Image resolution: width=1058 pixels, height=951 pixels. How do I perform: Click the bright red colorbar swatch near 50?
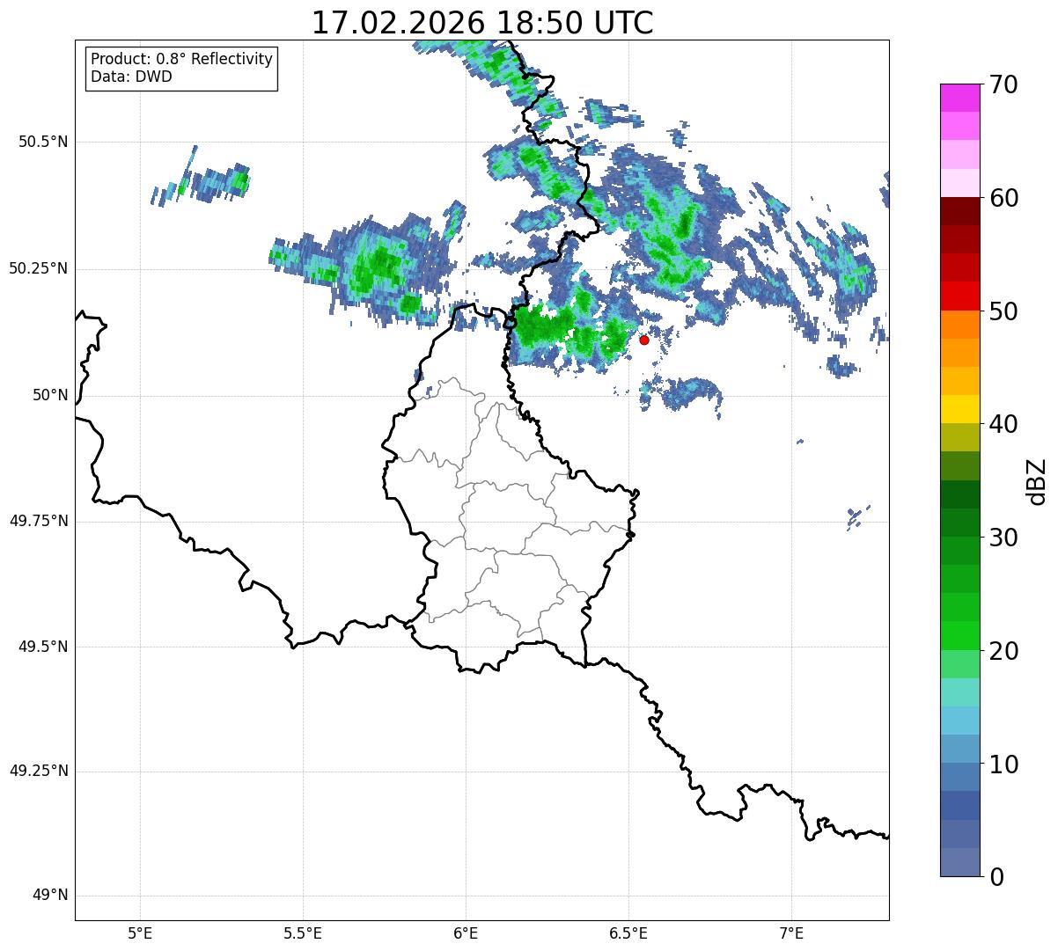tap(959, 296)
